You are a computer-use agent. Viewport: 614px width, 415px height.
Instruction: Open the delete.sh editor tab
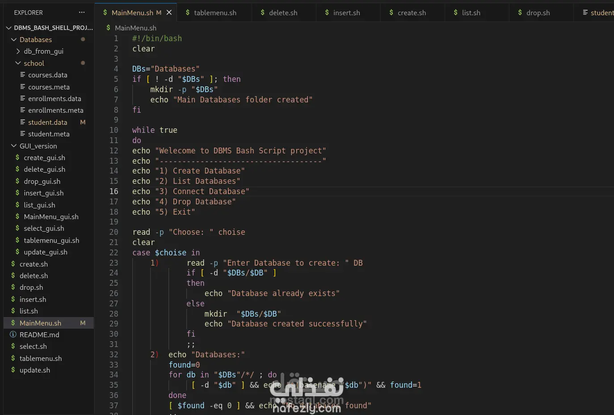[x=283, y=13]
